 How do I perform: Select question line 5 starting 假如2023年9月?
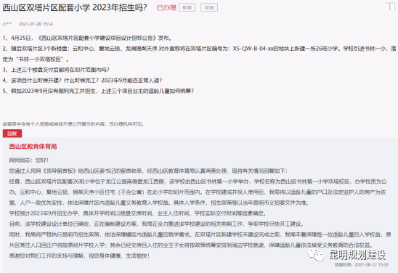pos(98,91)
